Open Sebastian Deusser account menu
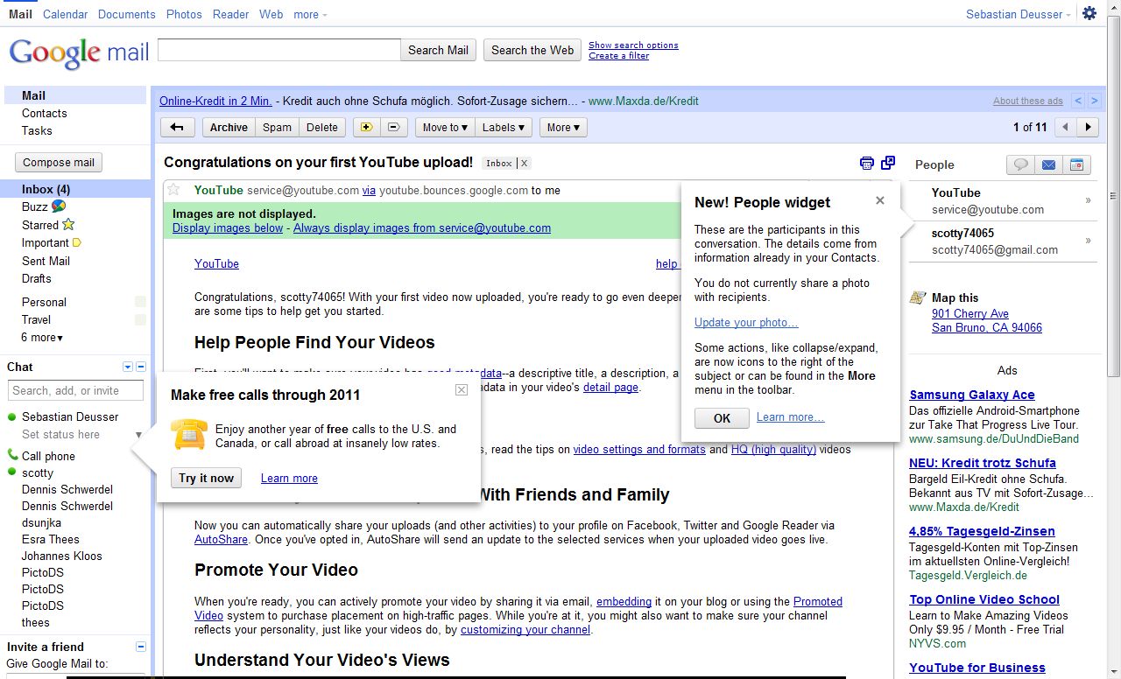Screen dimensions: 1121x679 [x=1018, y=14]
